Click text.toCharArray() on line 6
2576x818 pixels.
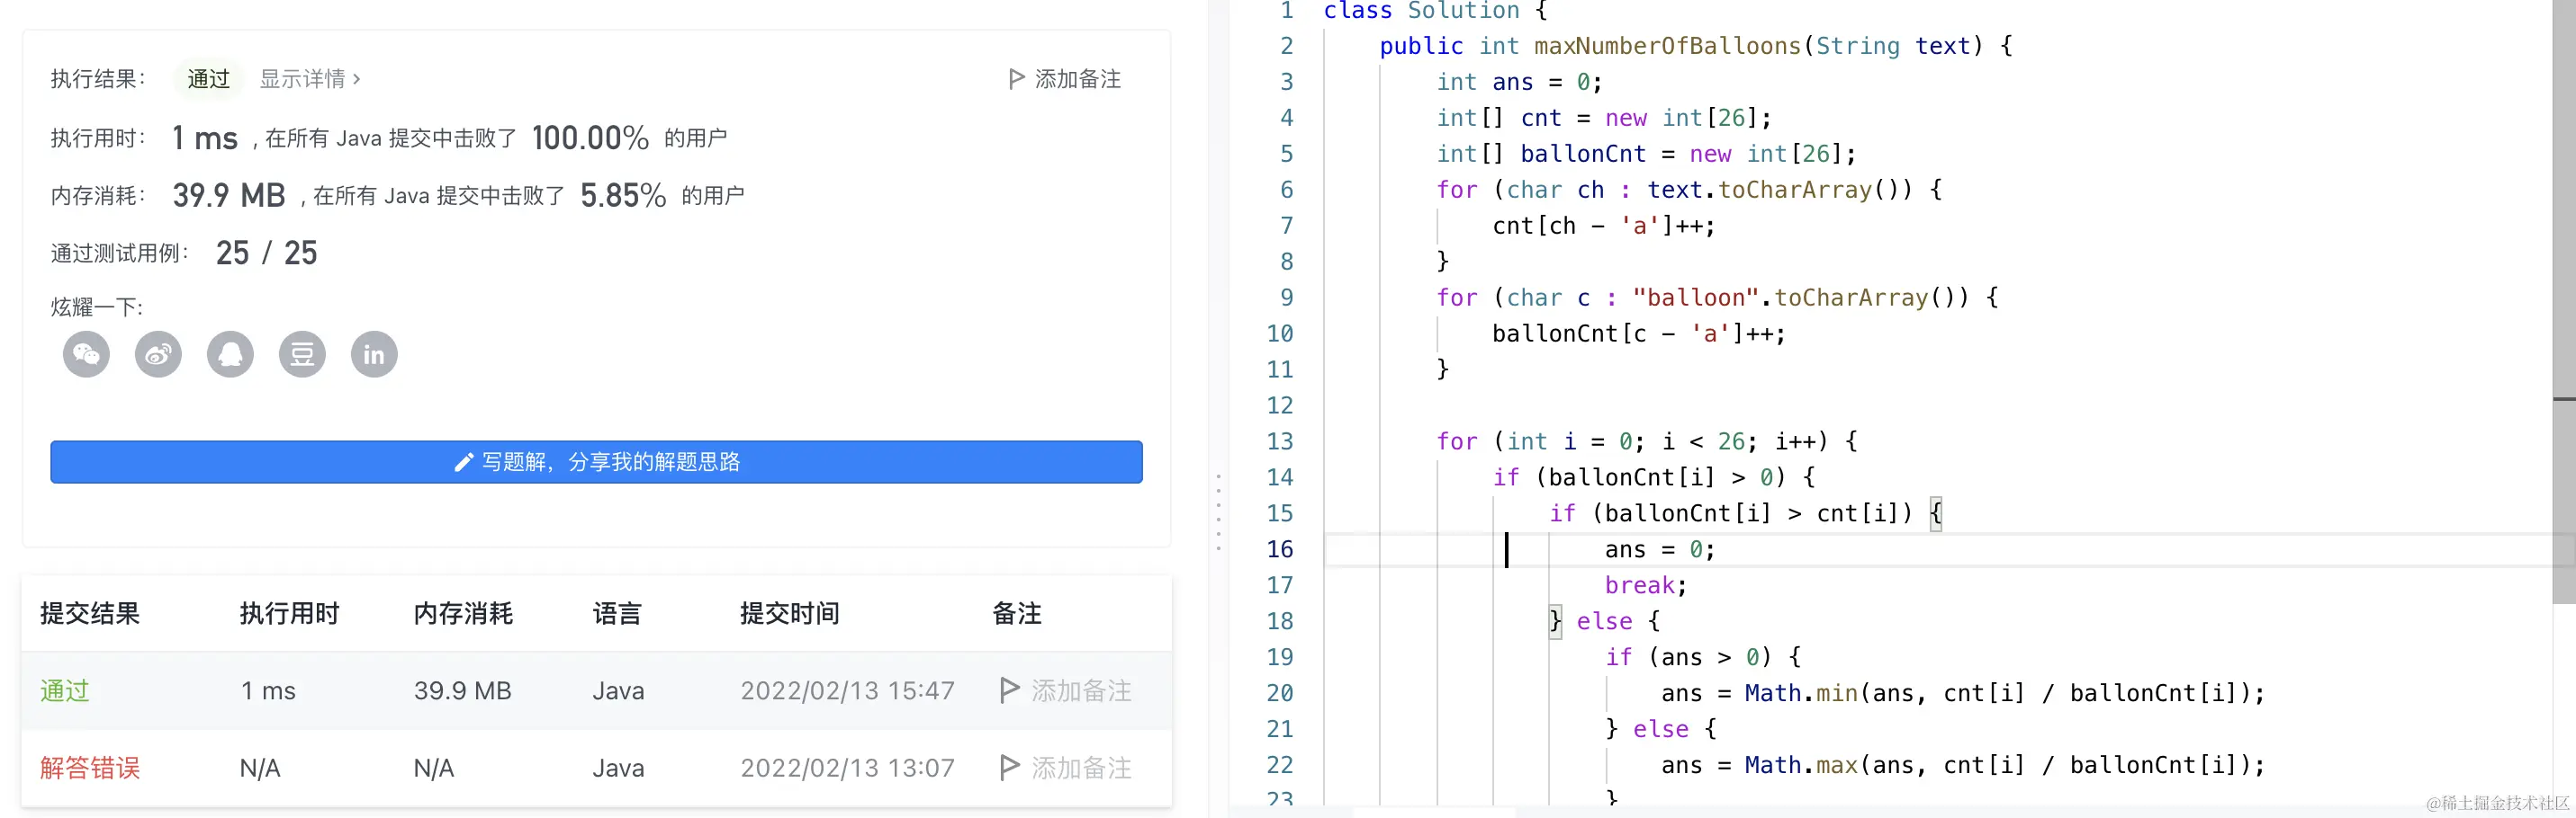pos(1779,190)
